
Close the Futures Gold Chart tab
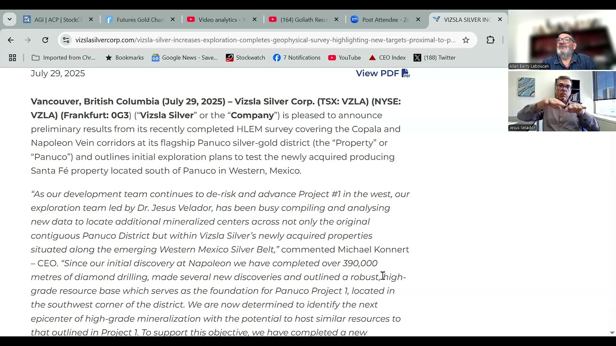point(173,20)
